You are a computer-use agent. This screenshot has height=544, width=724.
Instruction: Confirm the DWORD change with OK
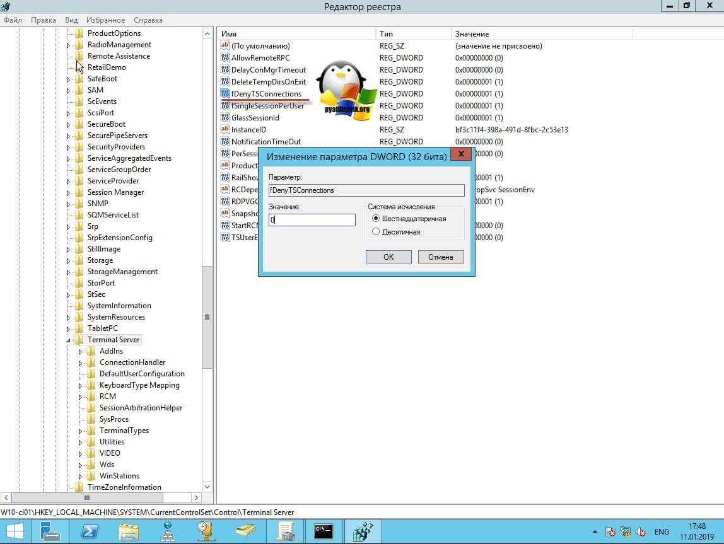(x=388, y=257)
